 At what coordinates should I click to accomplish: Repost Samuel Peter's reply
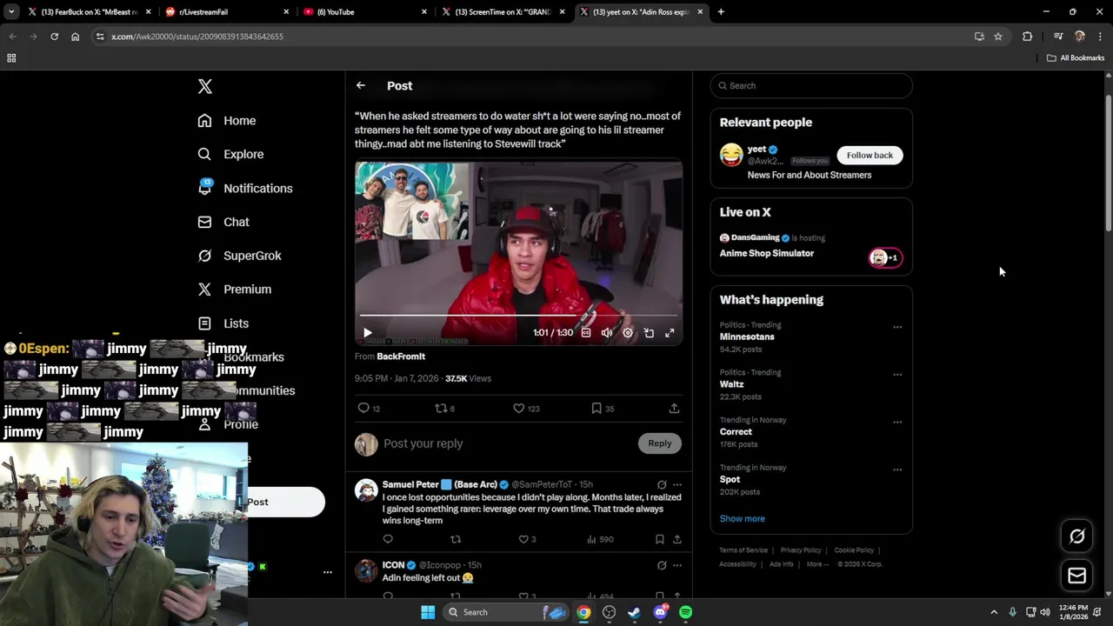pyautogui.click(x=456, y=539)
